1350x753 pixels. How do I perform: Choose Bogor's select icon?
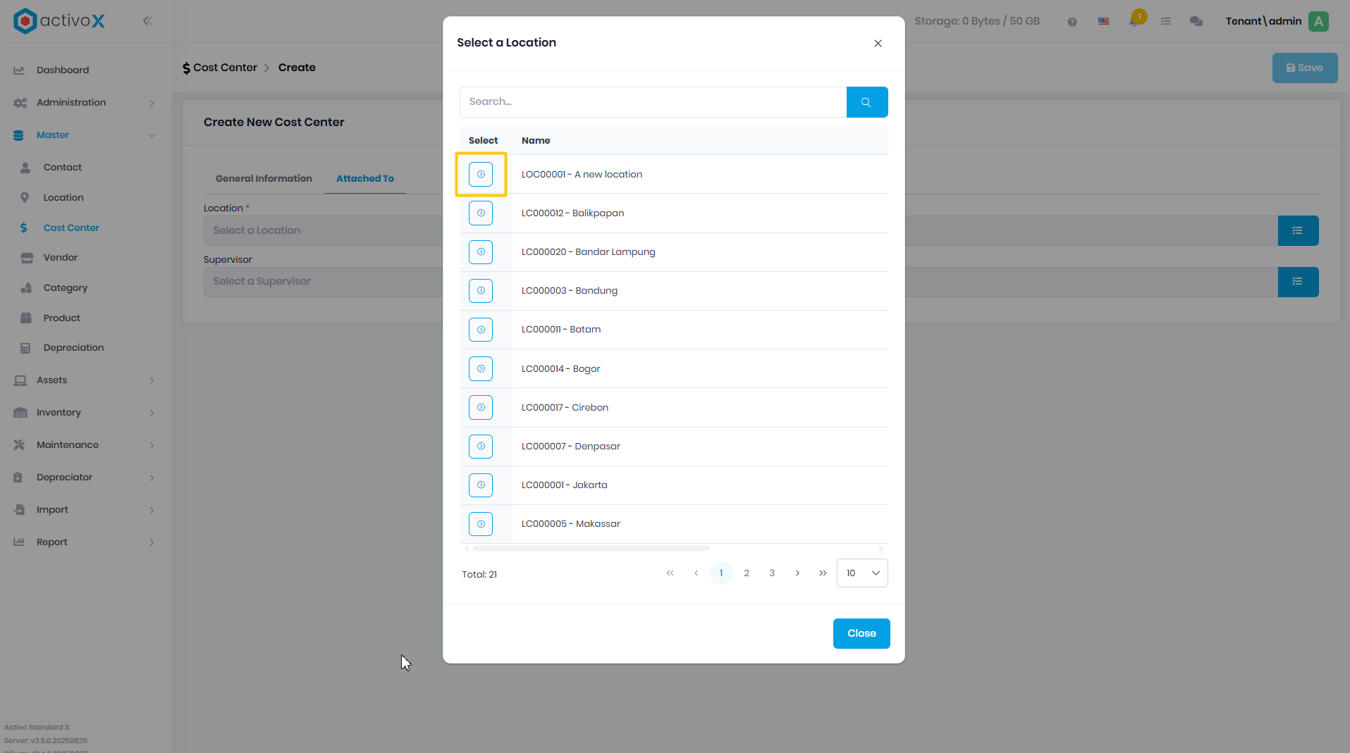(x=481, y=368)
